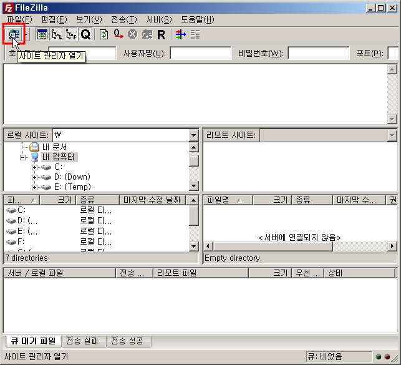Open the 전송(T) menu
Viewport: 401px width, 365px height.
click(123, 19)
